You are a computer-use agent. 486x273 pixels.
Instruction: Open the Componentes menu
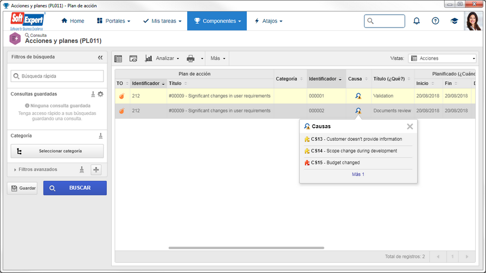pyautogui.click(x=217, y=21)
